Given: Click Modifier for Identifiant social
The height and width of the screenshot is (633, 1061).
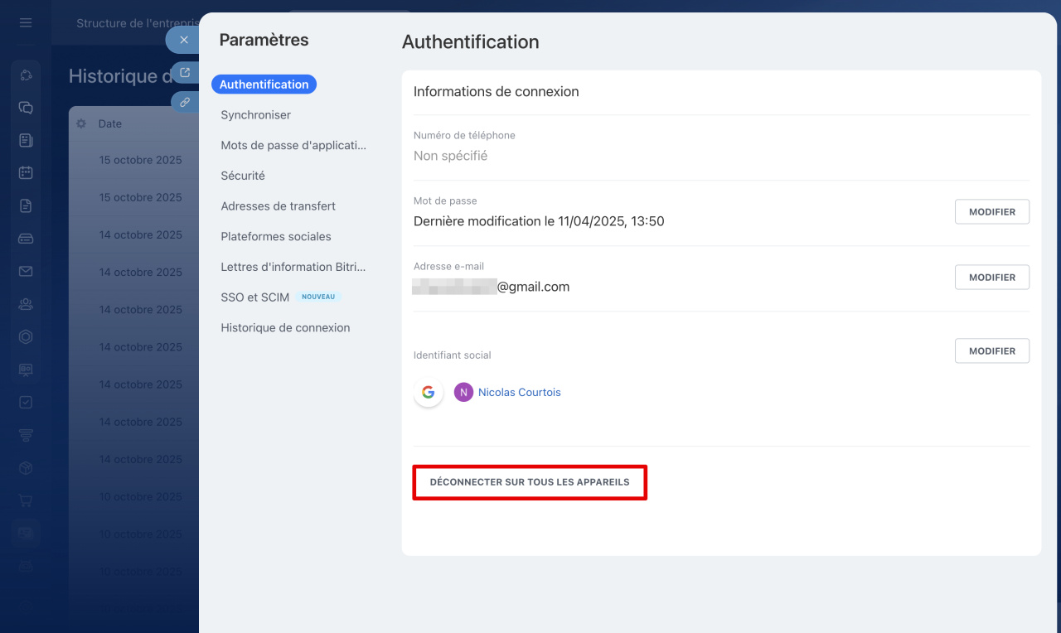Looking at the screenshot, I should coord(991,351).
